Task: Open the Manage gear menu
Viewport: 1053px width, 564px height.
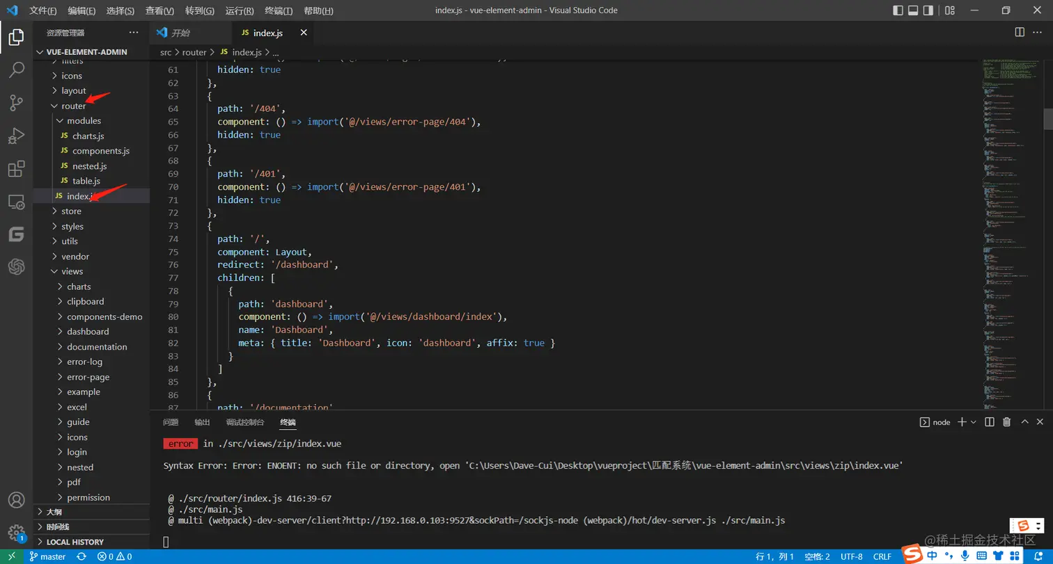Action: pyautogui.click(x=16, y=533)
